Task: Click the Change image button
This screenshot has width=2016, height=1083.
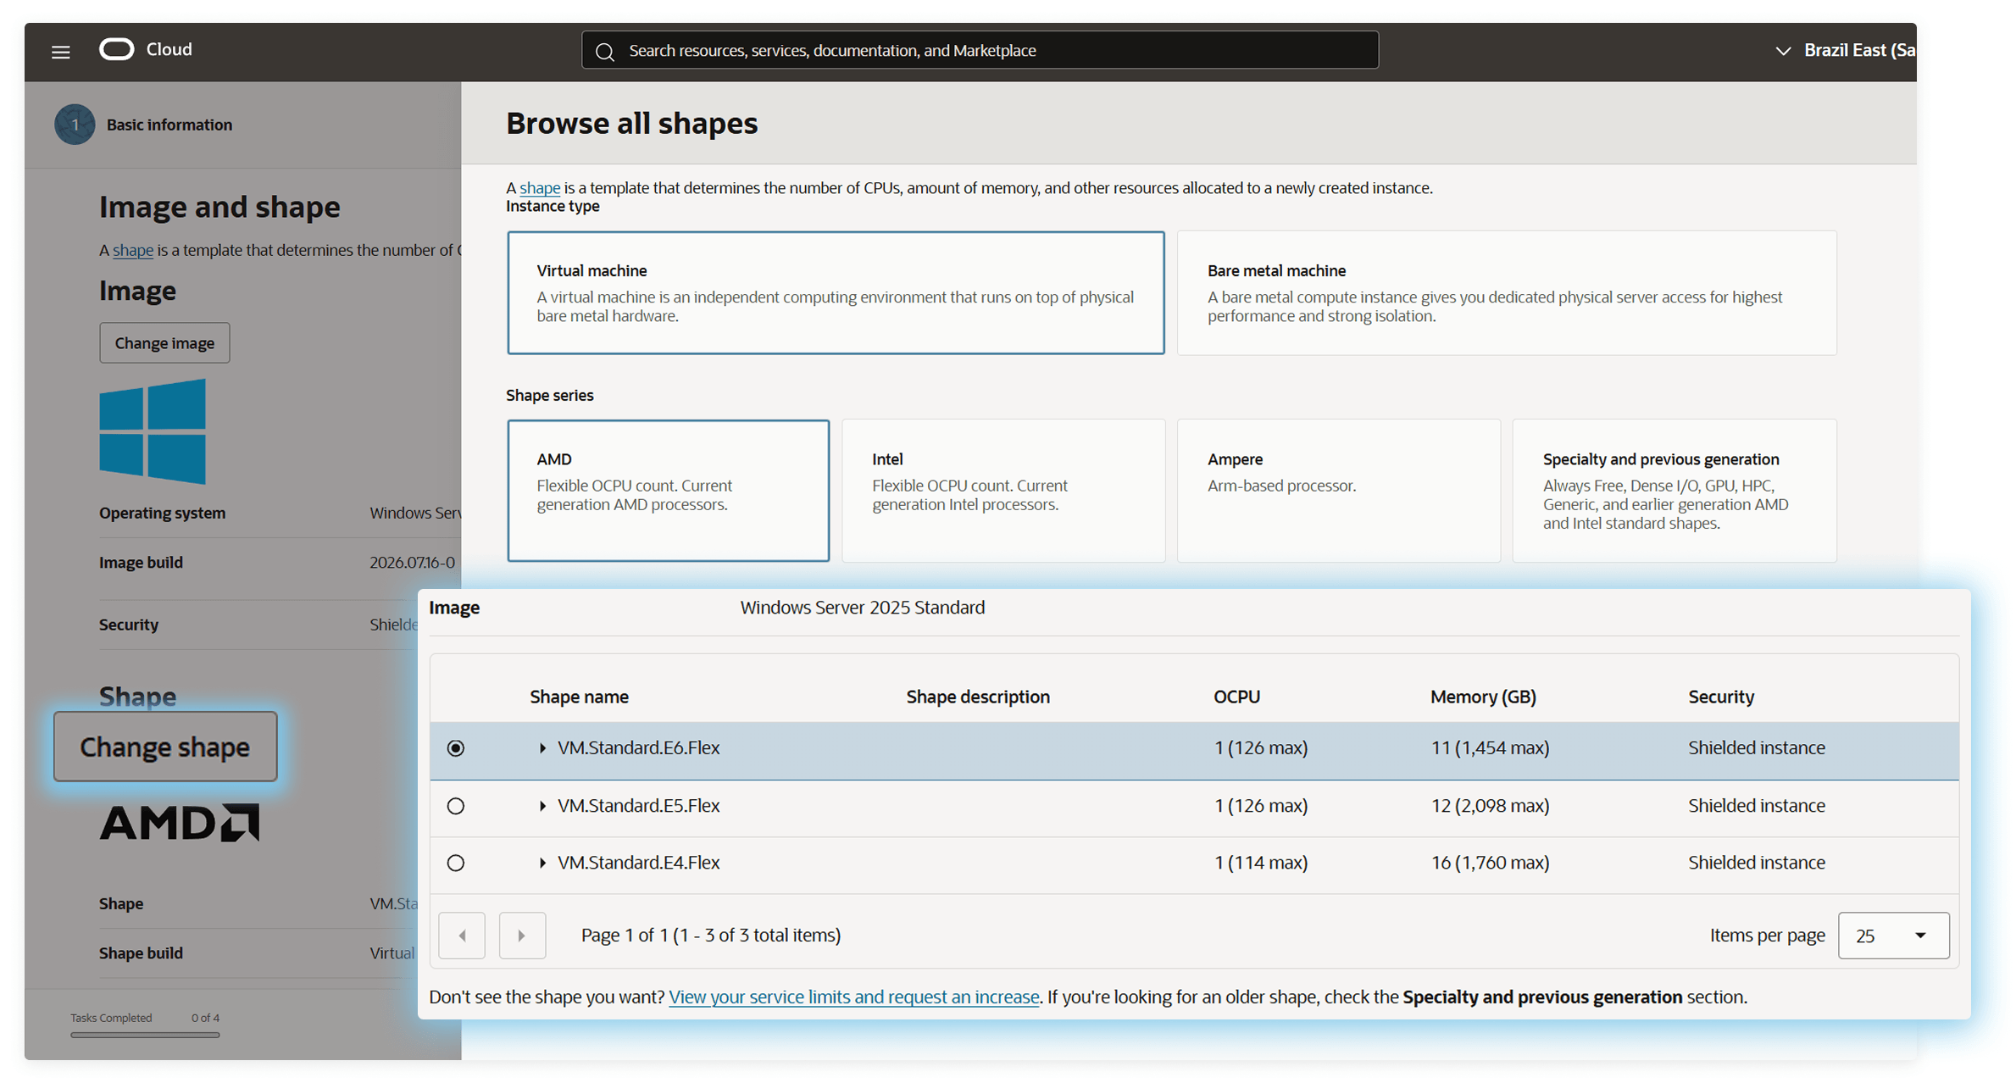Action: (164, 343)
